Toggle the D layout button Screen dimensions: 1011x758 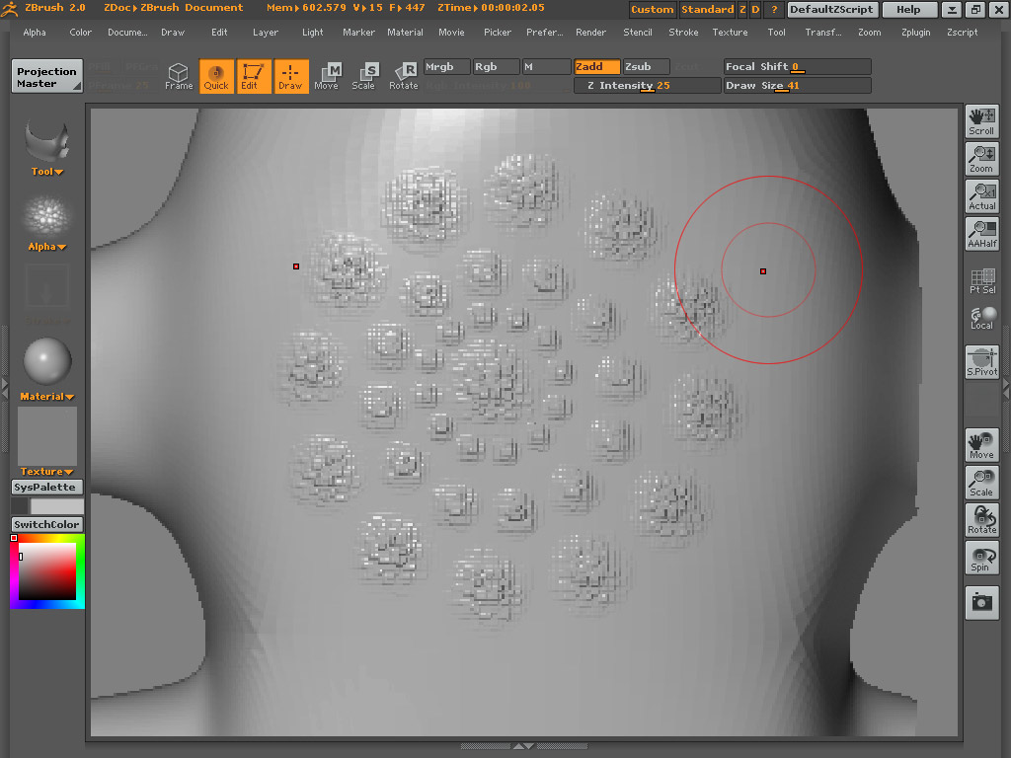[755, 9]
